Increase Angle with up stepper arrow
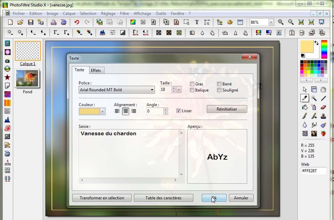This screenshot has height=220, width=334. (165, 109)
